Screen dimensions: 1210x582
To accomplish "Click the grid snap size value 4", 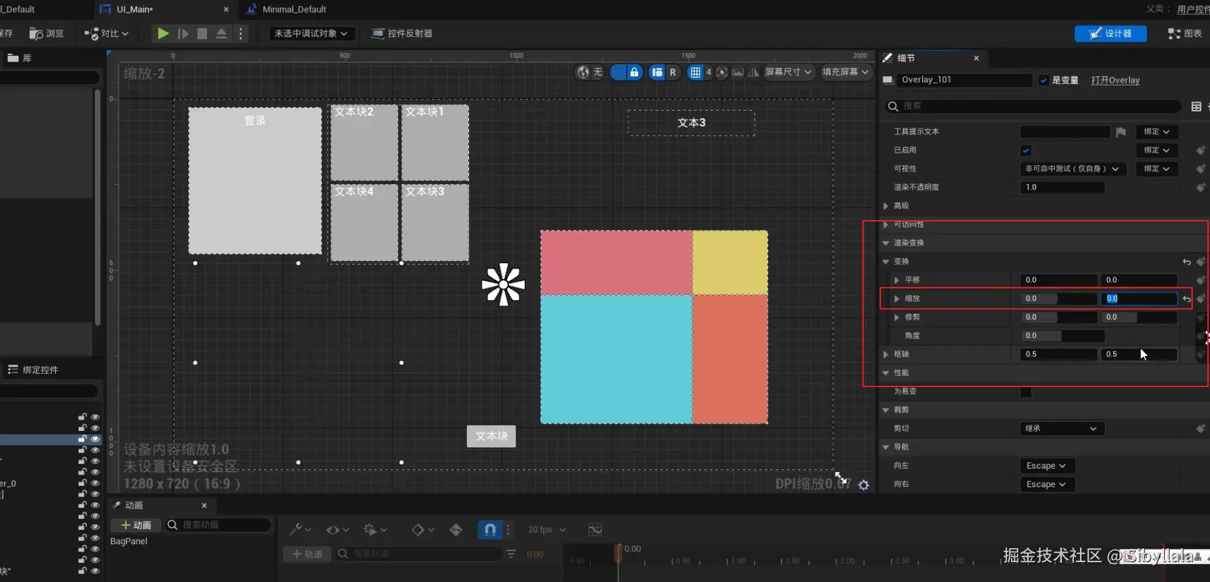I will coord(708,72).
